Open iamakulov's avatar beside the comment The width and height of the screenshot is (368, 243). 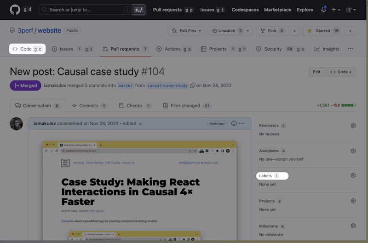point(16,124)
